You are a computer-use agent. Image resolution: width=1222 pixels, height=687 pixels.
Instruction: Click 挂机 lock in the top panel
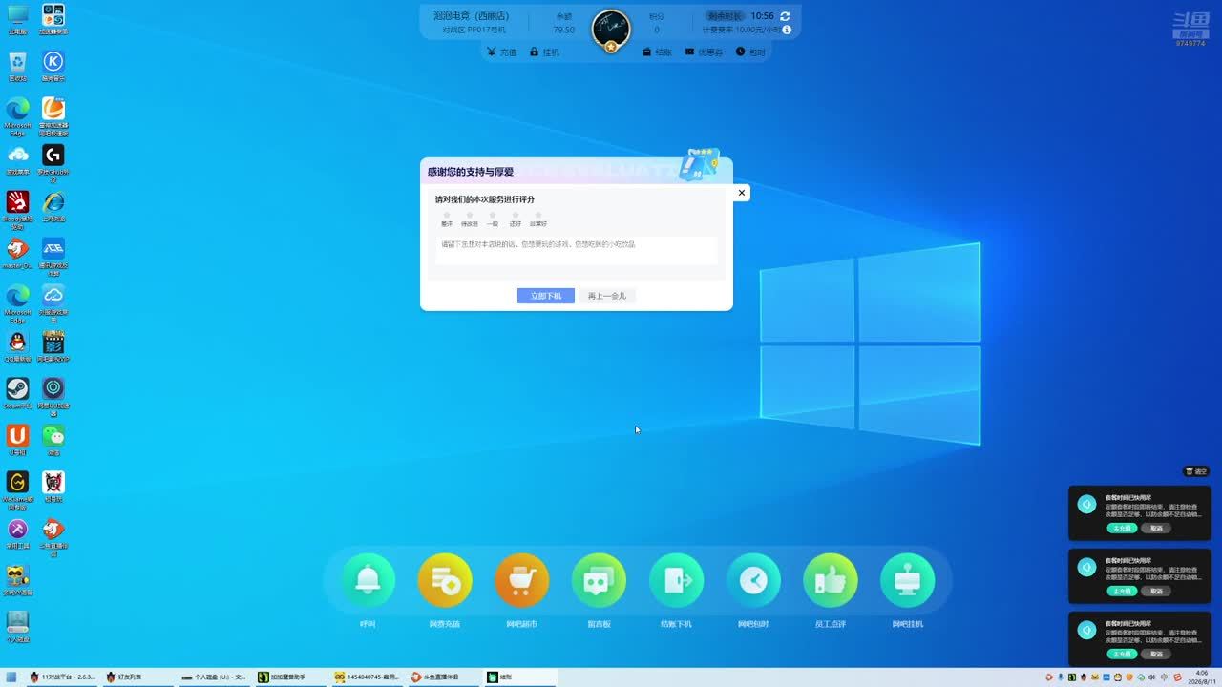tap(545, 52)
